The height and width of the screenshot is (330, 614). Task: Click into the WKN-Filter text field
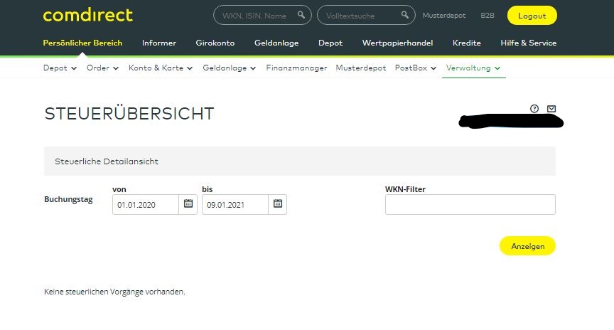(x=470, y=204)
